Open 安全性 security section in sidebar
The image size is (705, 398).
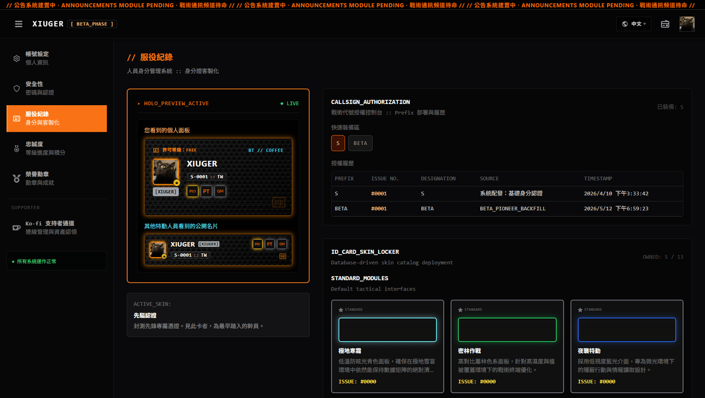point(57,88)
